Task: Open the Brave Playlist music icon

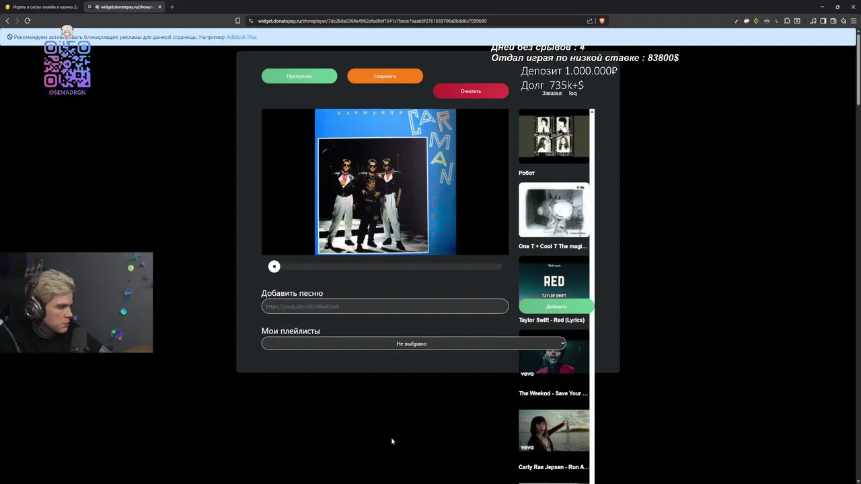Action: [813, 21]
